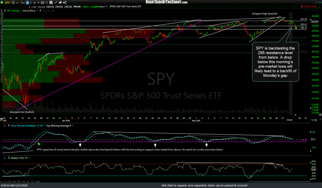Select the 1W range button
The height and width of the screenshot is (188, 322).
click(28, 181)
